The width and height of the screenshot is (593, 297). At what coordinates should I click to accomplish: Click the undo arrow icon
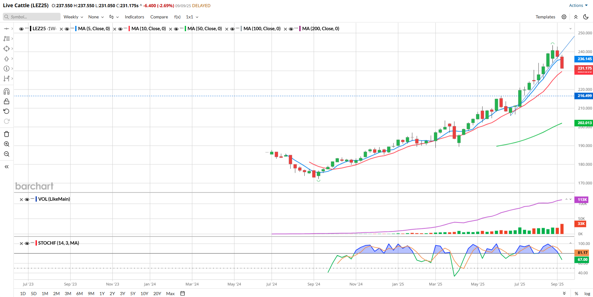click(7, 111)
